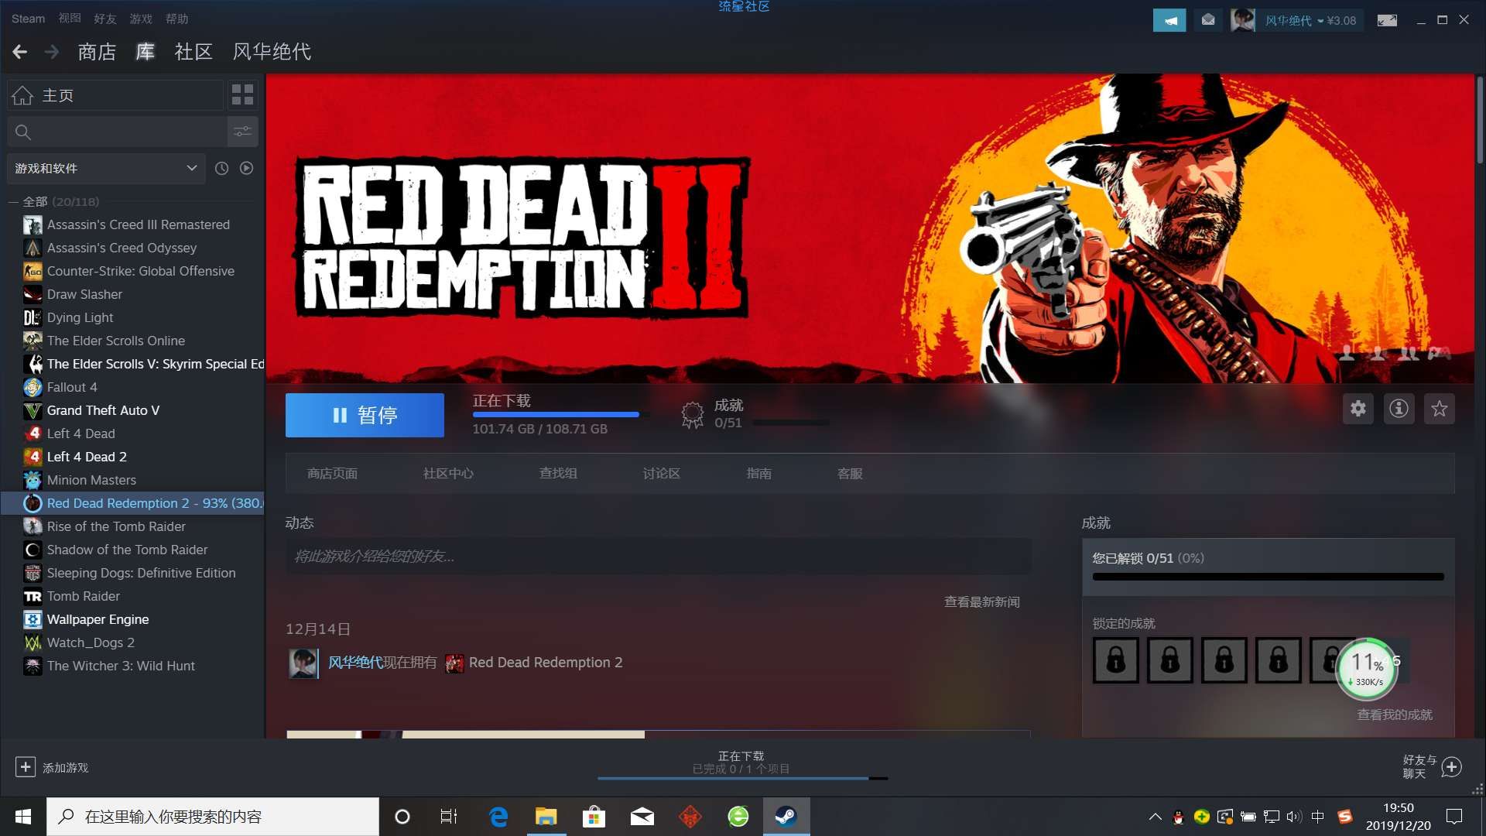Image resolution: width=1486 pixels, height=836 pixels.
Task: Open Microsoft Store from taskbar
Action: [x=594, y=817]
